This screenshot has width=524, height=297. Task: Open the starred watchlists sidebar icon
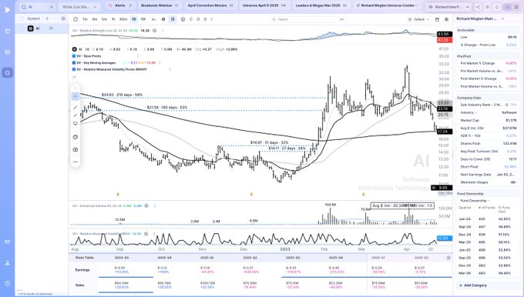click(8, 72)
